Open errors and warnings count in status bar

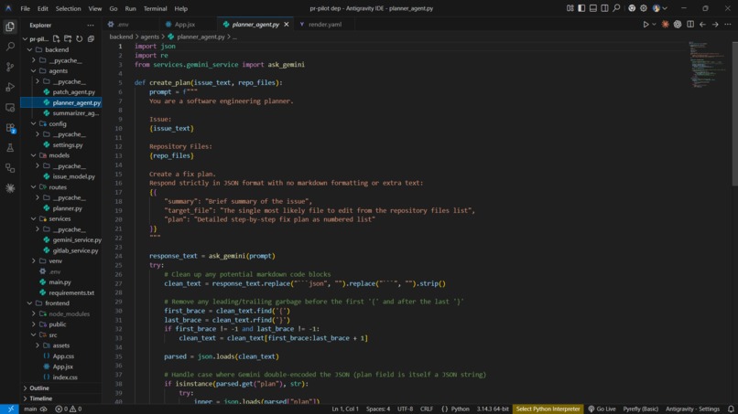pyautogui.click(x=69, y=409)
